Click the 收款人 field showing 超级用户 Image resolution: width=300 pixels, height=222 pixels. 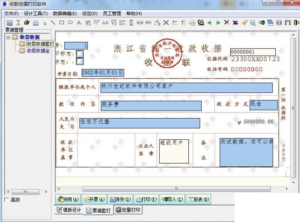(174, 151)
